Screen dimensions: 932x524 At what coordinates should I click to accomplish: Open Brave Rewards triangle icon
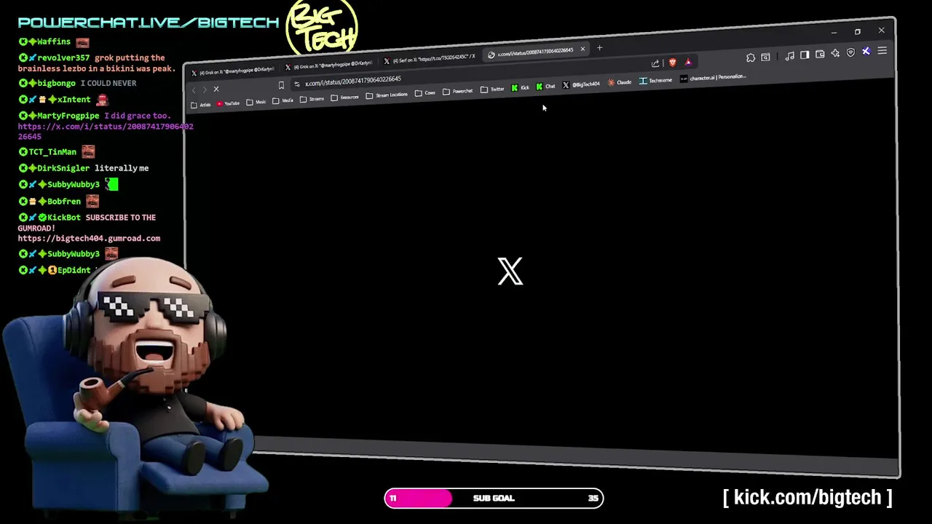688,62
